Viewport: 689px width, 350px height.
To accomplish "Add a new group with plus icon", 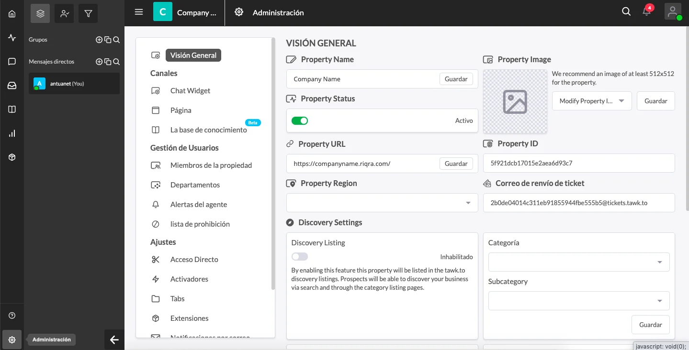I will [99, 40].
